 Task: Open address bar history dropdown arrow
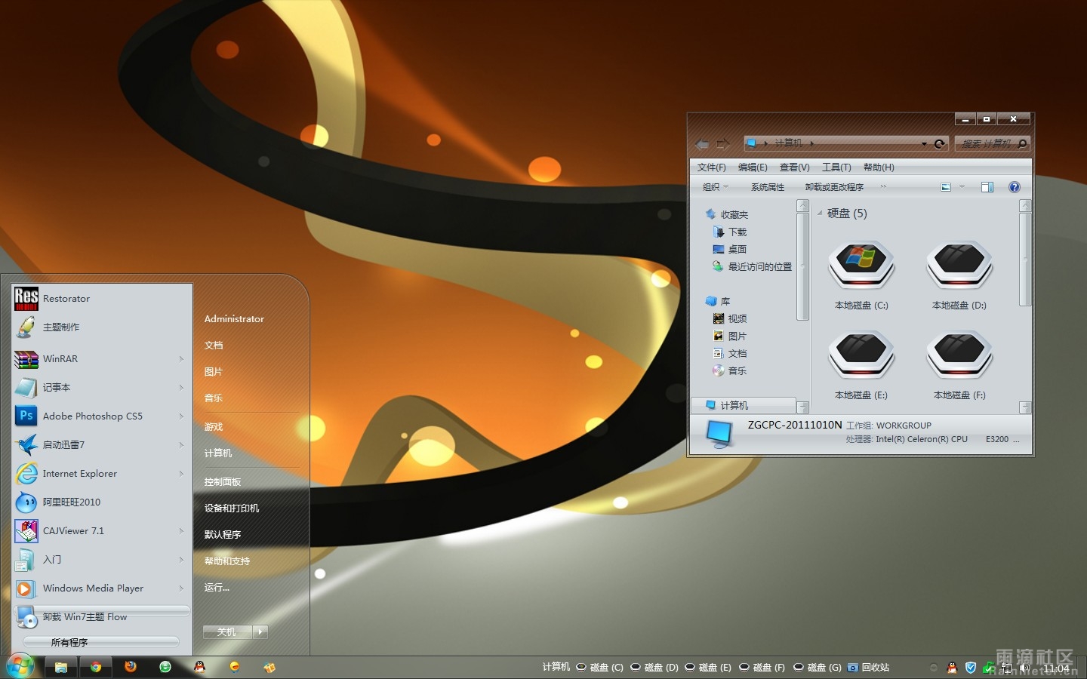[924, 143]
